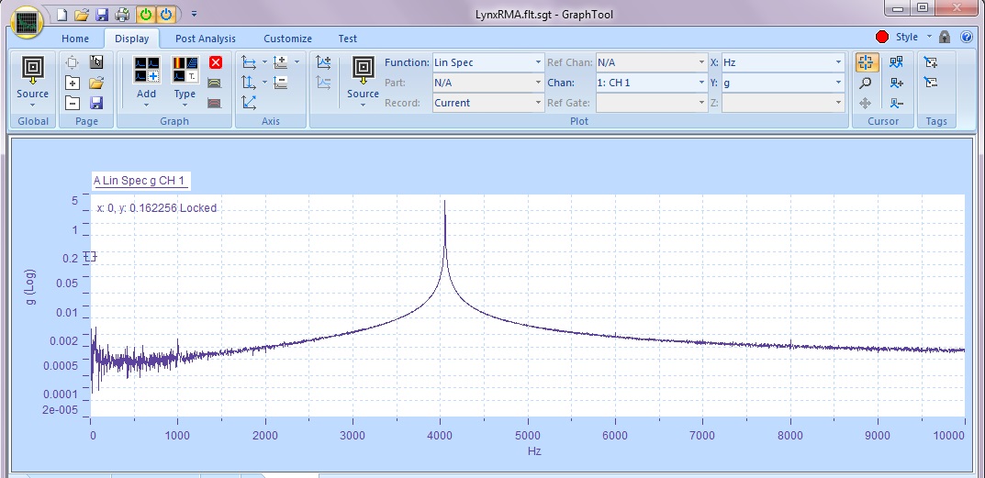Image resolution: width=985 pixels, height=478 pixels.
Task: Click the X axis scaling icon
Action: pos(250,62)
